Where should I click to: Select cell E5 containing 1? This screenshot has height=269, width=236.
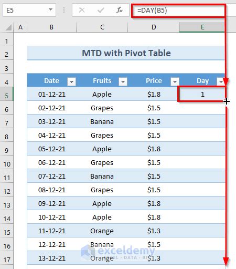(x=202, y=94)
